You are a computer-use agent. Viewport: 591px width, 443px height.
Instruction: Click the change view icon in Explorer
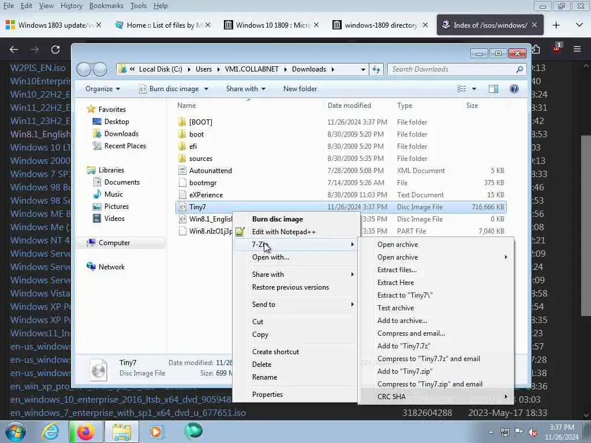click(x=461, y=89)
